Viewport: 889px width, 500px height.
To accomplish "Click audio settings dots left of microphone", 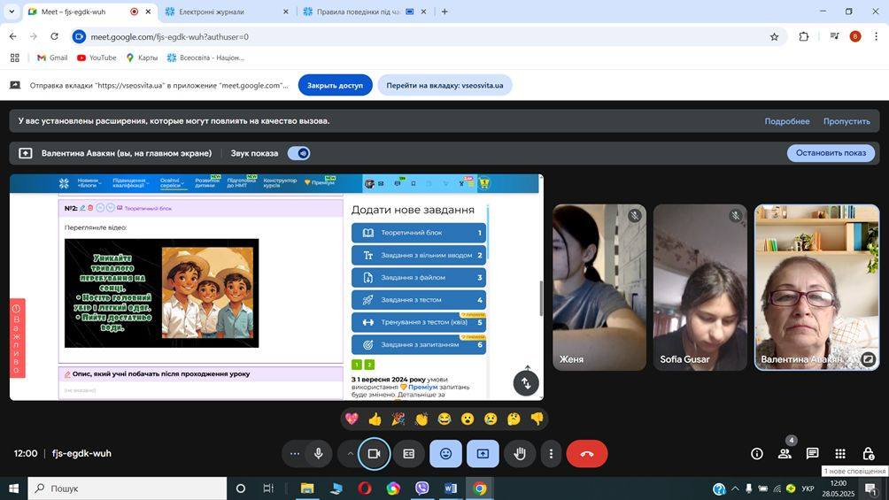I will (x=294, y=453).
